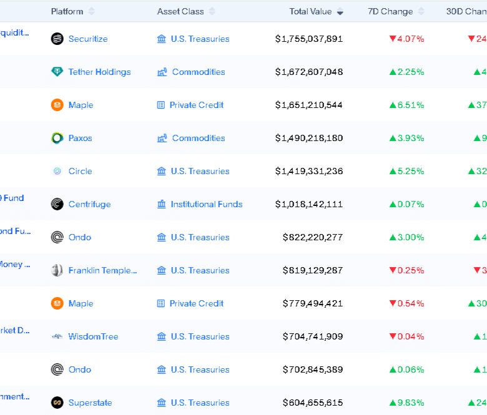Click the Securitize platform logo icon
This screenshot has width=487, height=415.
coord(57,39)
